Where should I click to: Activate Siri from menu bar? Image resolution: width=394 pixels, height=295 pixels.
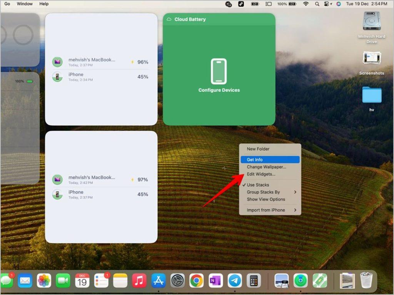pyautogui.click(x=339, y=4)
